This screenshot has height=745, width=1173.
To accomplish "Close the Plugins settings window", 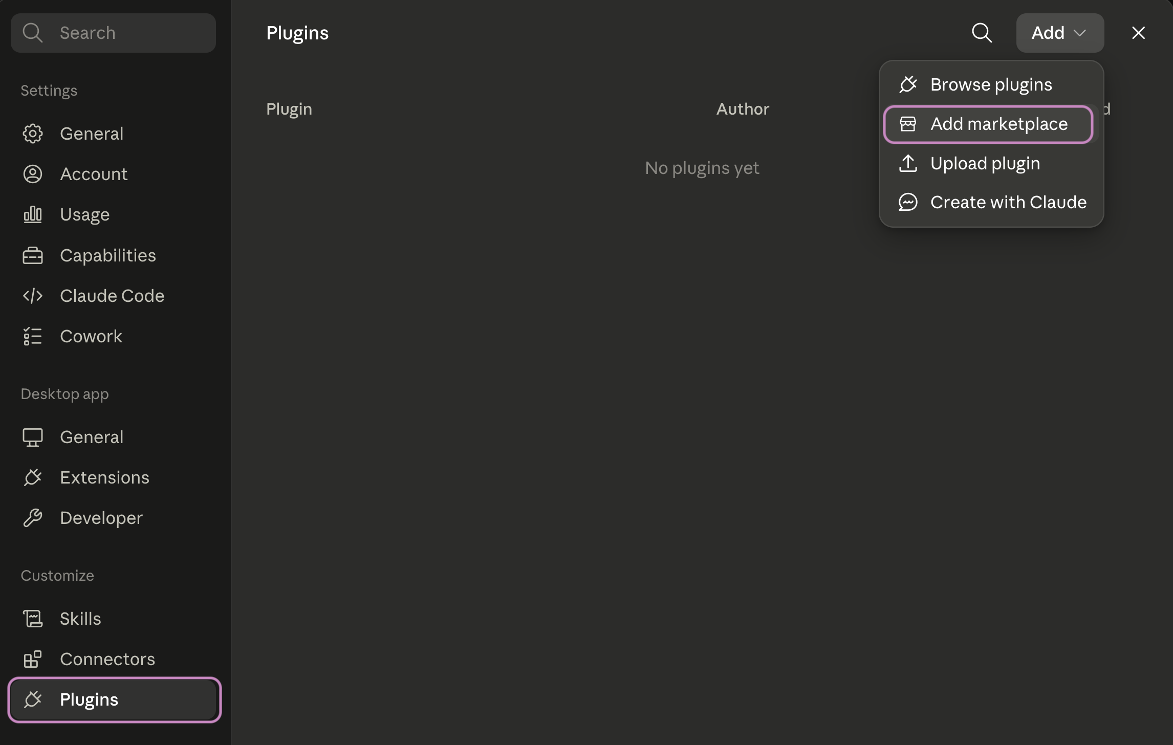I will coord(1138,33).
